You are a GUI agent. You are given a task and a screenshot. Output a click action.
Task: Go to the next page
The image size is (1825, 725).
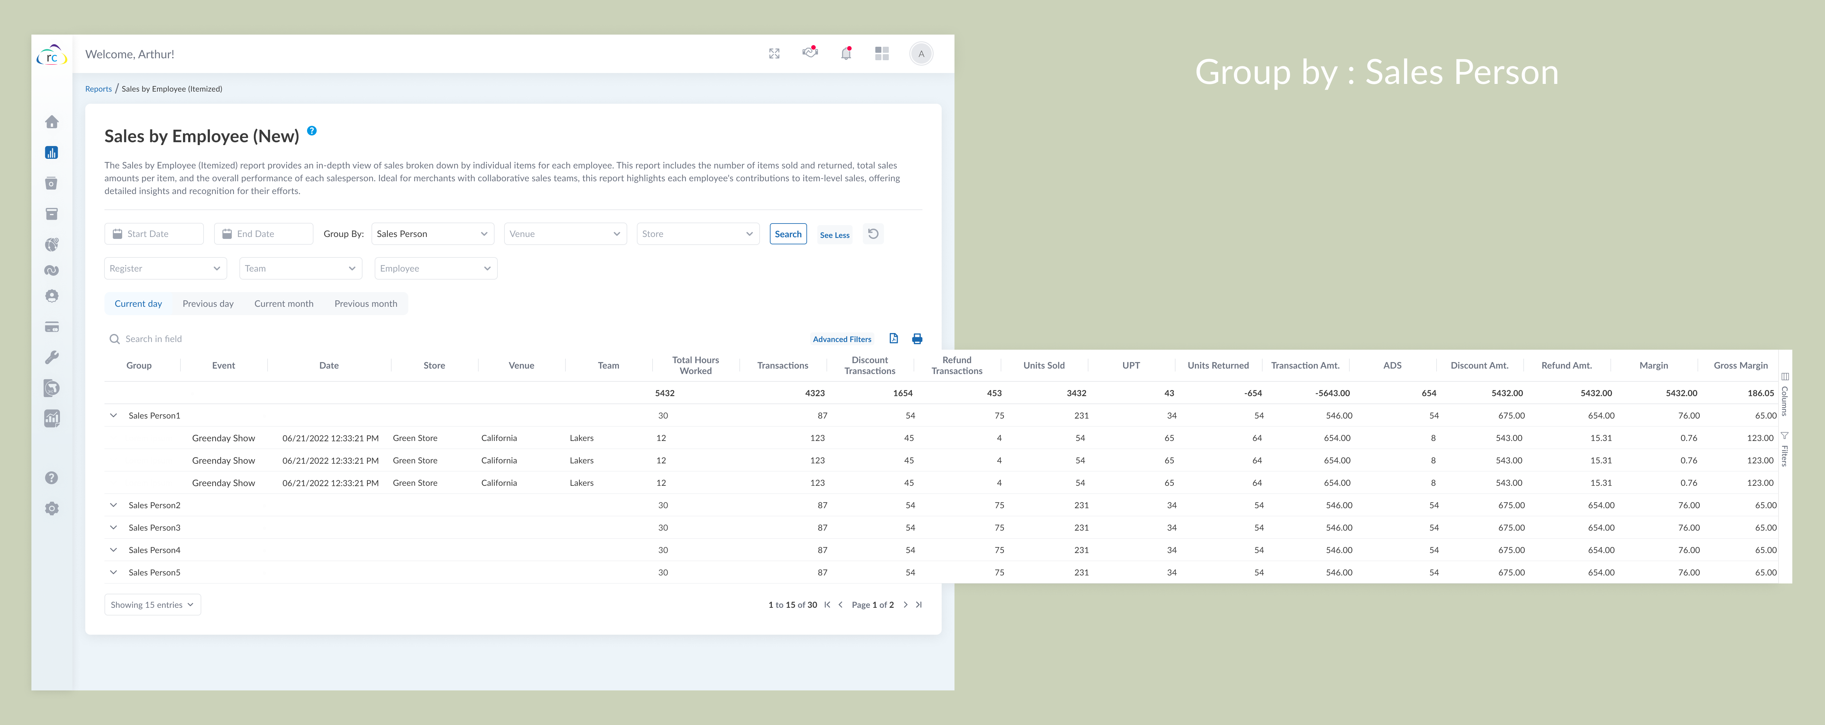point(905,605)
